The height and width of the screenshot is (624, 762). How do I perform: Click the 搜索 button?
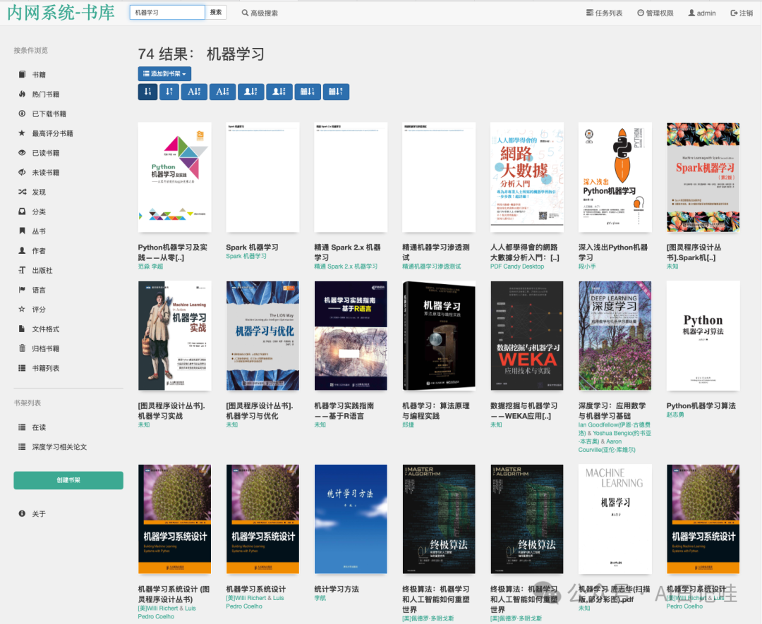click(216, 13)
